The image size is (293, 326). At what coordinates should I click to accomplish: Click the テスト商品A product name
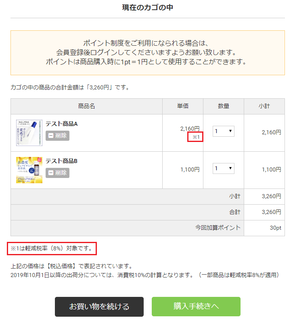(61, 124)
